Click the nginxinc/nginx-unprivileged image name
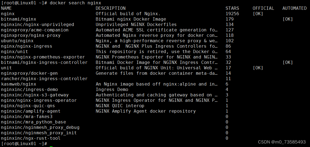Screen dimensions: 310x147 point(37,25)
